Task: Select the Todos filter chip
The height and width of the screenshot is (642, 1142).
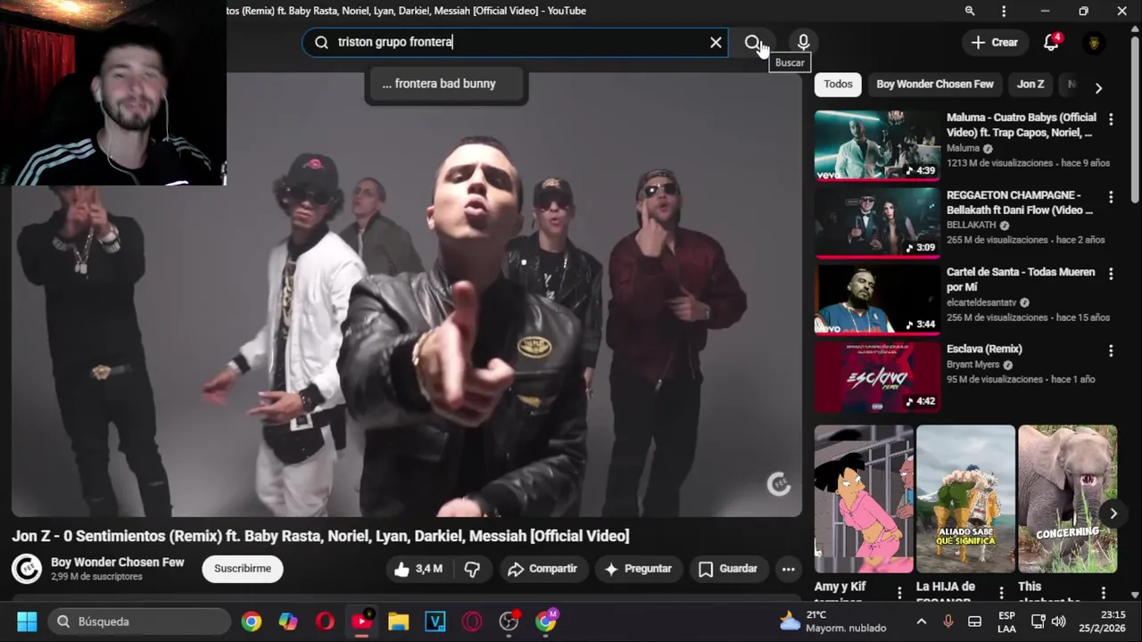Action: click(x=838, y=84)
